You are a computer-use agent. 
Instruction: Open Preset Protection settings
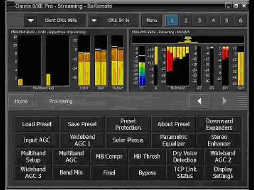coord(128,124)
